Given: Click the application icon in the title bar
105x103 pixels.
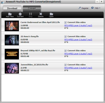Looking at the screenshot, I should tap(3, 2).
